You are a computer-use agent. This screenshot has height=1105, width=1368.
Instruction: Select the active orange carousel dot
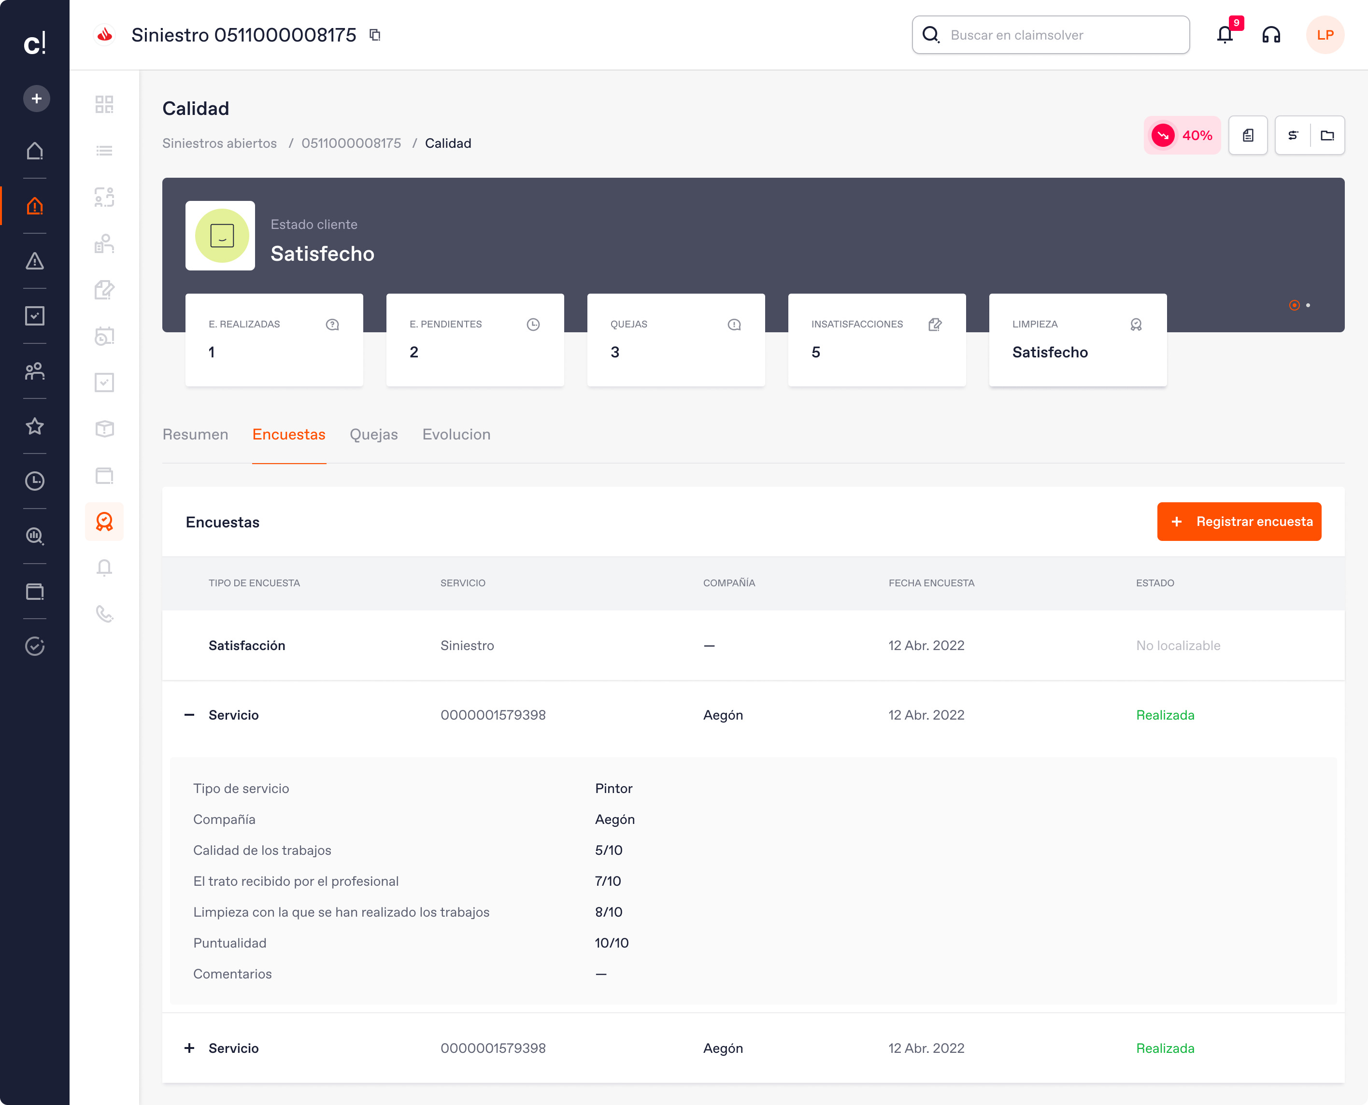pyautogui.click(x=1294, y=306)
